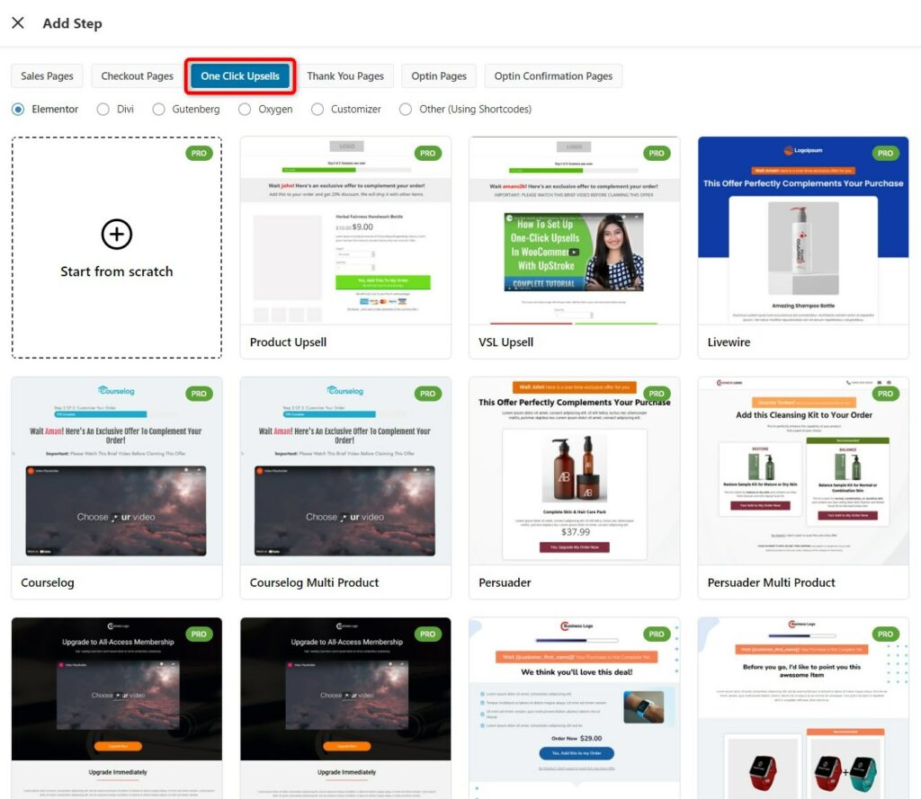Open the "Before you go" watch template

[x=803, y=708]
